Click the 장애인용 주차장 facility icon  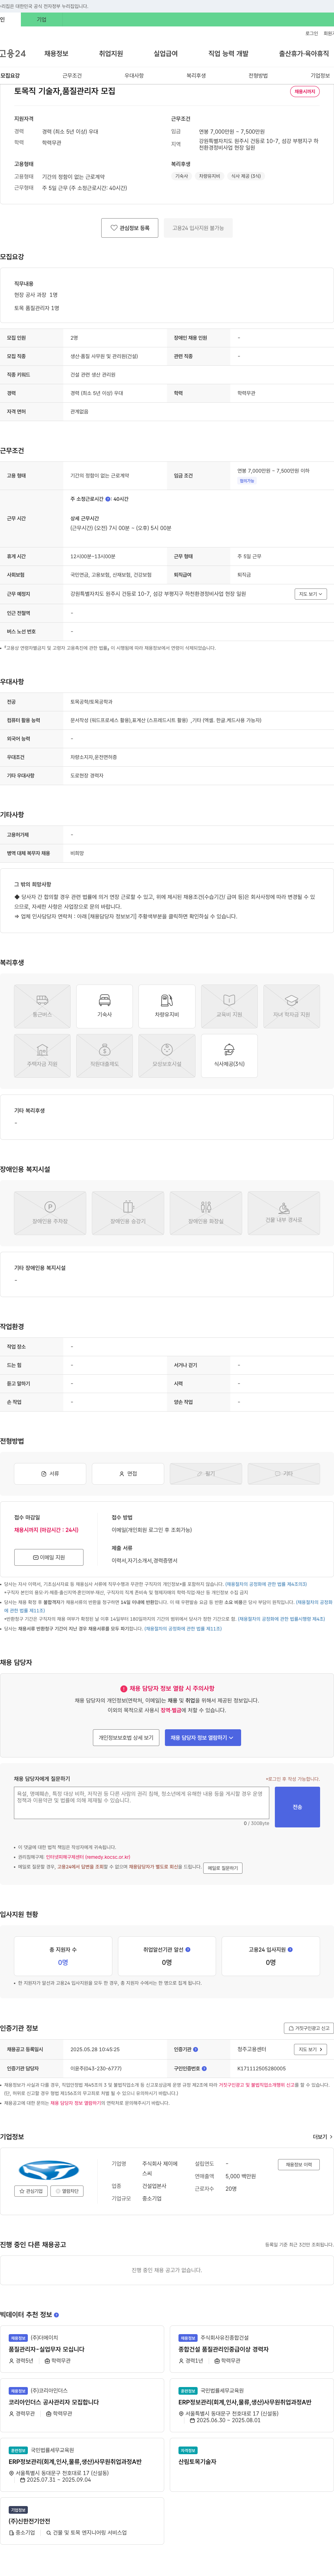point(50,1212)
